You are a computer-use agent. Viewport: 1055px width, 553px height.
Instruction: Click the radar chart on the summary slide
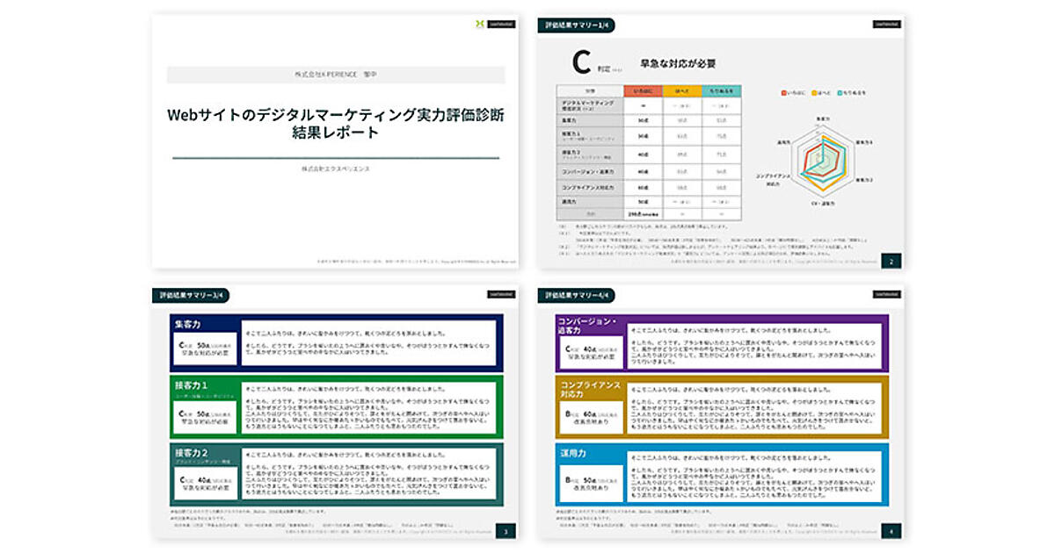[821, 154]
